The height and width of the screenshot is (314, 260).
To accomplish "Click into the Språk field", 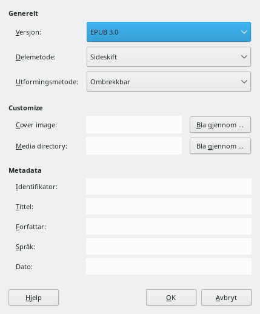I will [x=168, y=247].
